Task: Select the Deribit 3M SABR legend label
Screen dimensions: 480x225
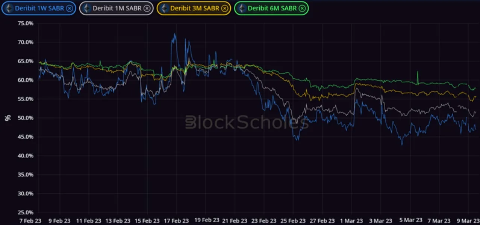Action: (x=195, y=8)
